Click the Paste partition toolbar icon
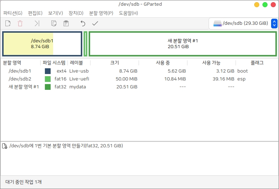 pos(66,24)
